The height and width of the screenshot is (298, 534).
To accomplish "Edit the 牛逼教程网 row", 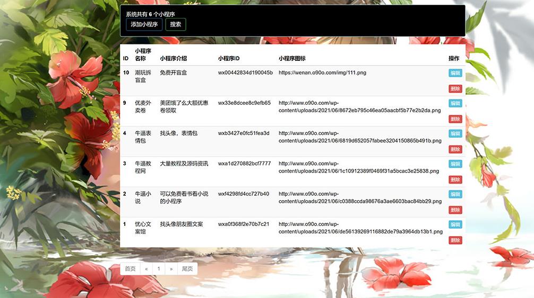I will 455,164.
